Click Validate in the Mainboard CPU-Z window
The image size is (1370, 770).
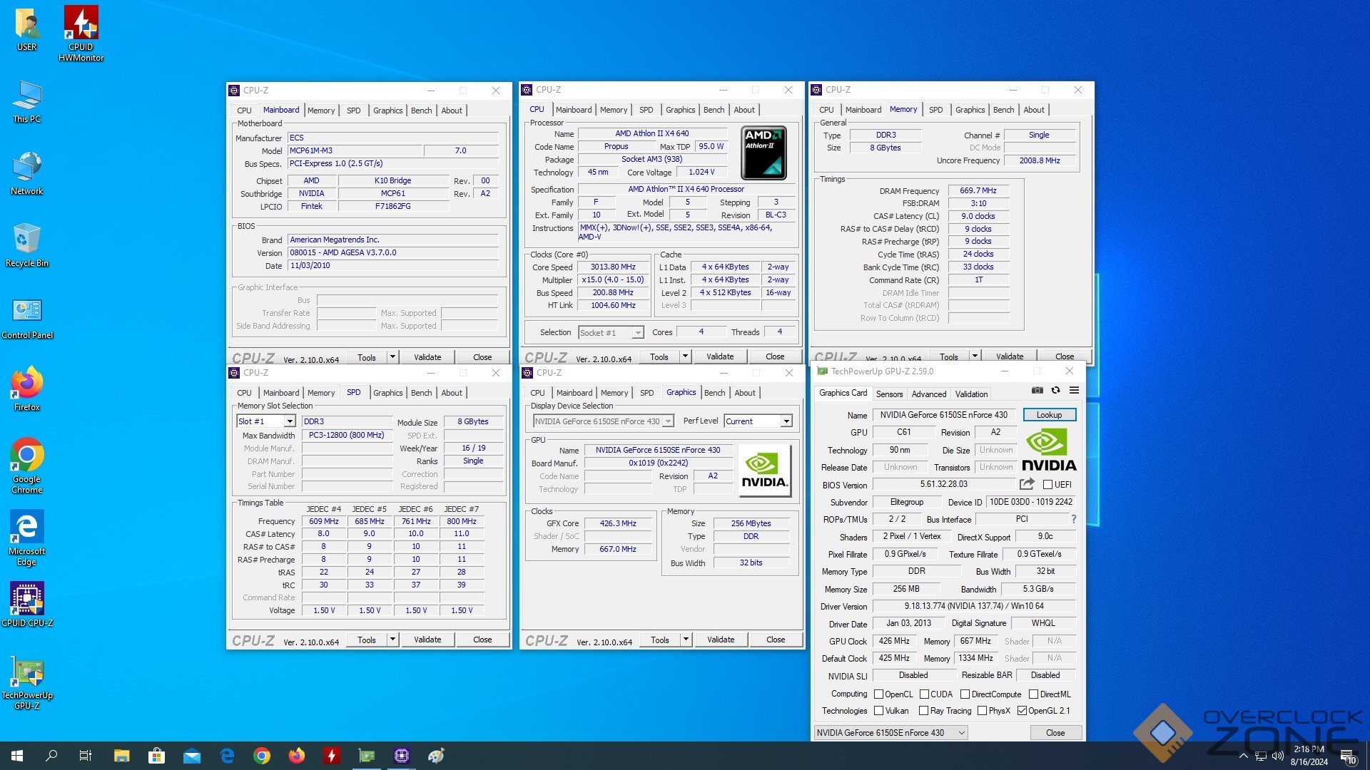[x=427, y=357]
